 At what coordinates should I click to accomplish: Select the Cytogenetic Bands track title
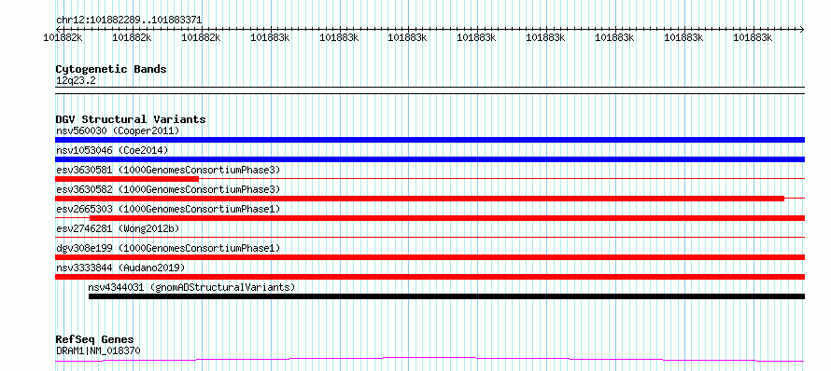tap(111, 69)
